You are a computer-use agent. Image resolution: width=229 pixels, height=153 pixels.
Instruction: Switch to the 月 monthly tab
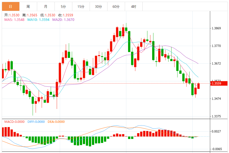pyautogui.click(x=46, y=7)
